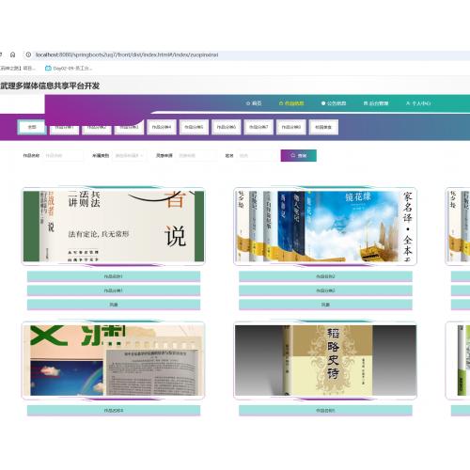Click the purple search button
This screenshot has width=470, height=470.
(299, 155)
